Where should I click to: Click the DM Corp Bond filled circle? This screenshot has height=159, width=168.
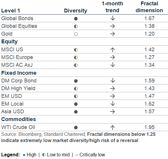76,81
